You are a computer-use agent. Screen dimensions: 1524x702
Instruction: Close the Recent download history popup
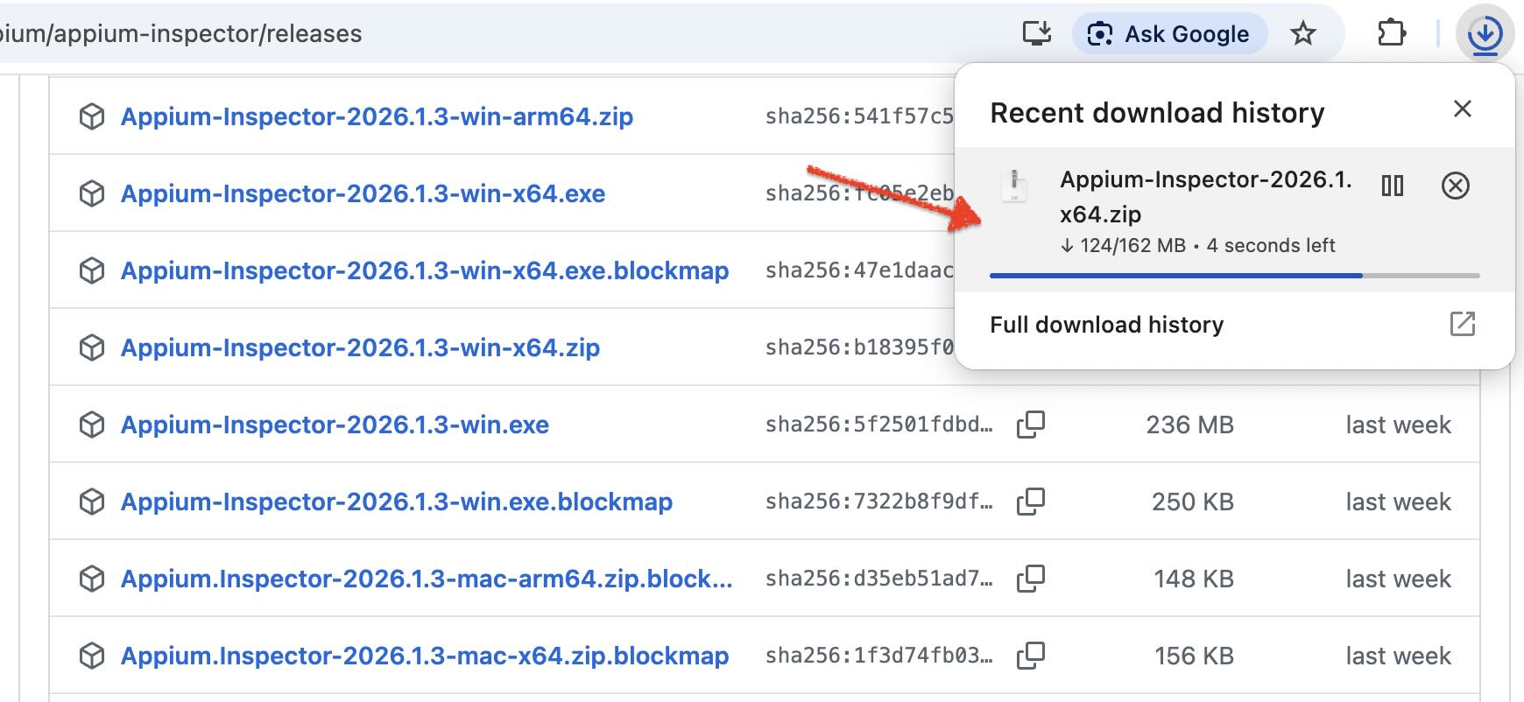pyautogui.click(x=1462, y=109)
